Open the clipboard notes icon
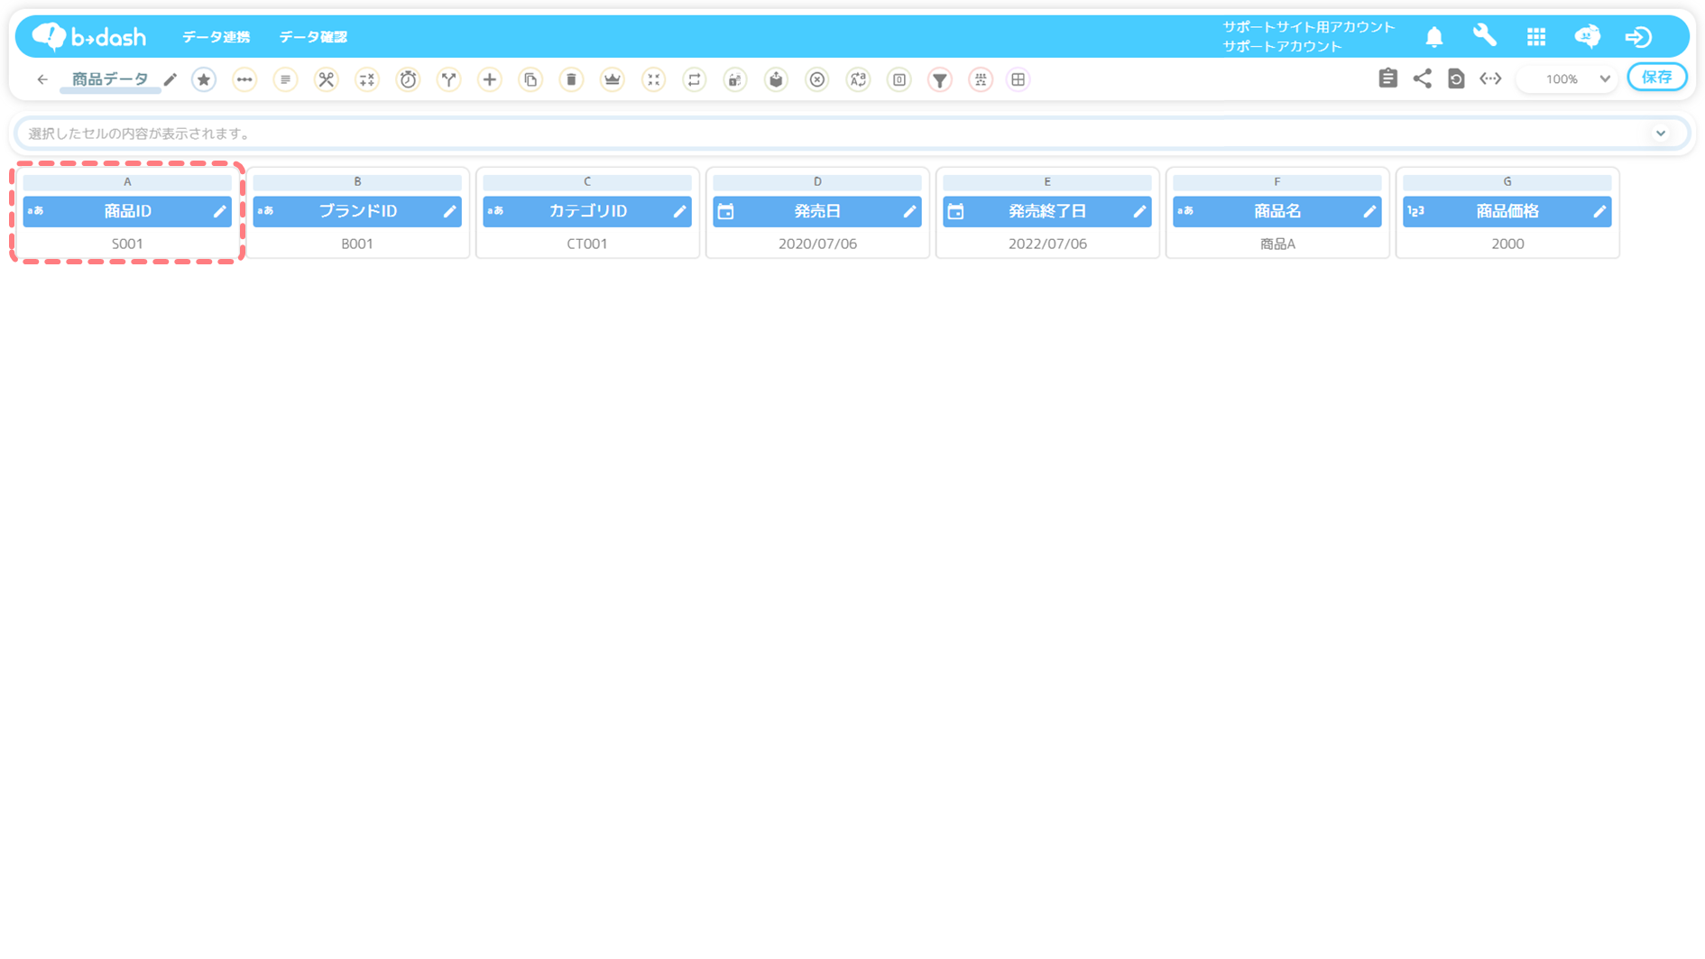This screenshot has height=959, width=1705. tap(1388, 78)
